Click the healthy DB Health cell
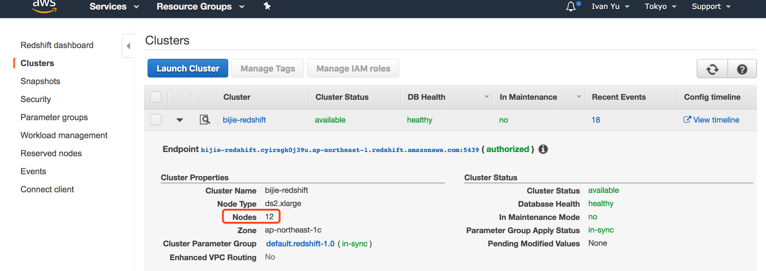Image resolution: width=766 pixels, height=271 pixels. tap(419, 120)
